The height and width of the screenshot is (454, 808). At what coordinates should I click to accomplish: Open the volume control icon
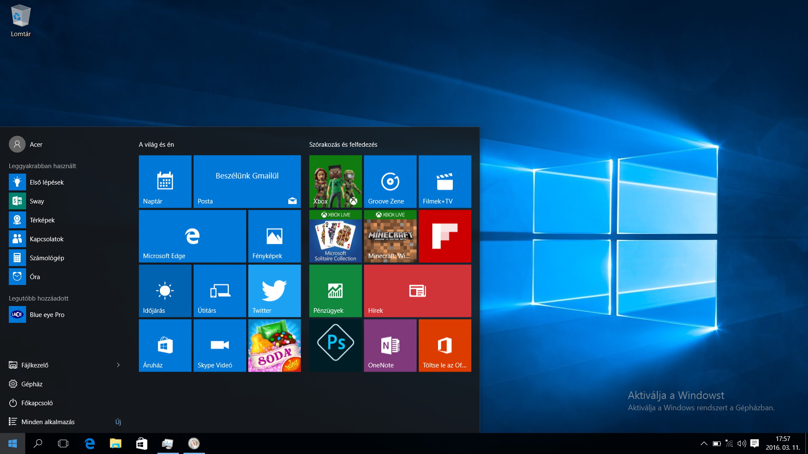click(x=742, y=443)
